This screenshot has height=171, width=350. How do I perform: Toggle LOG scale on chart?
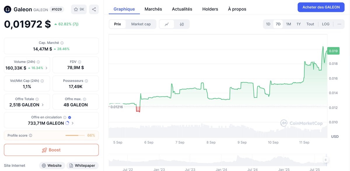tap(326, 24)
